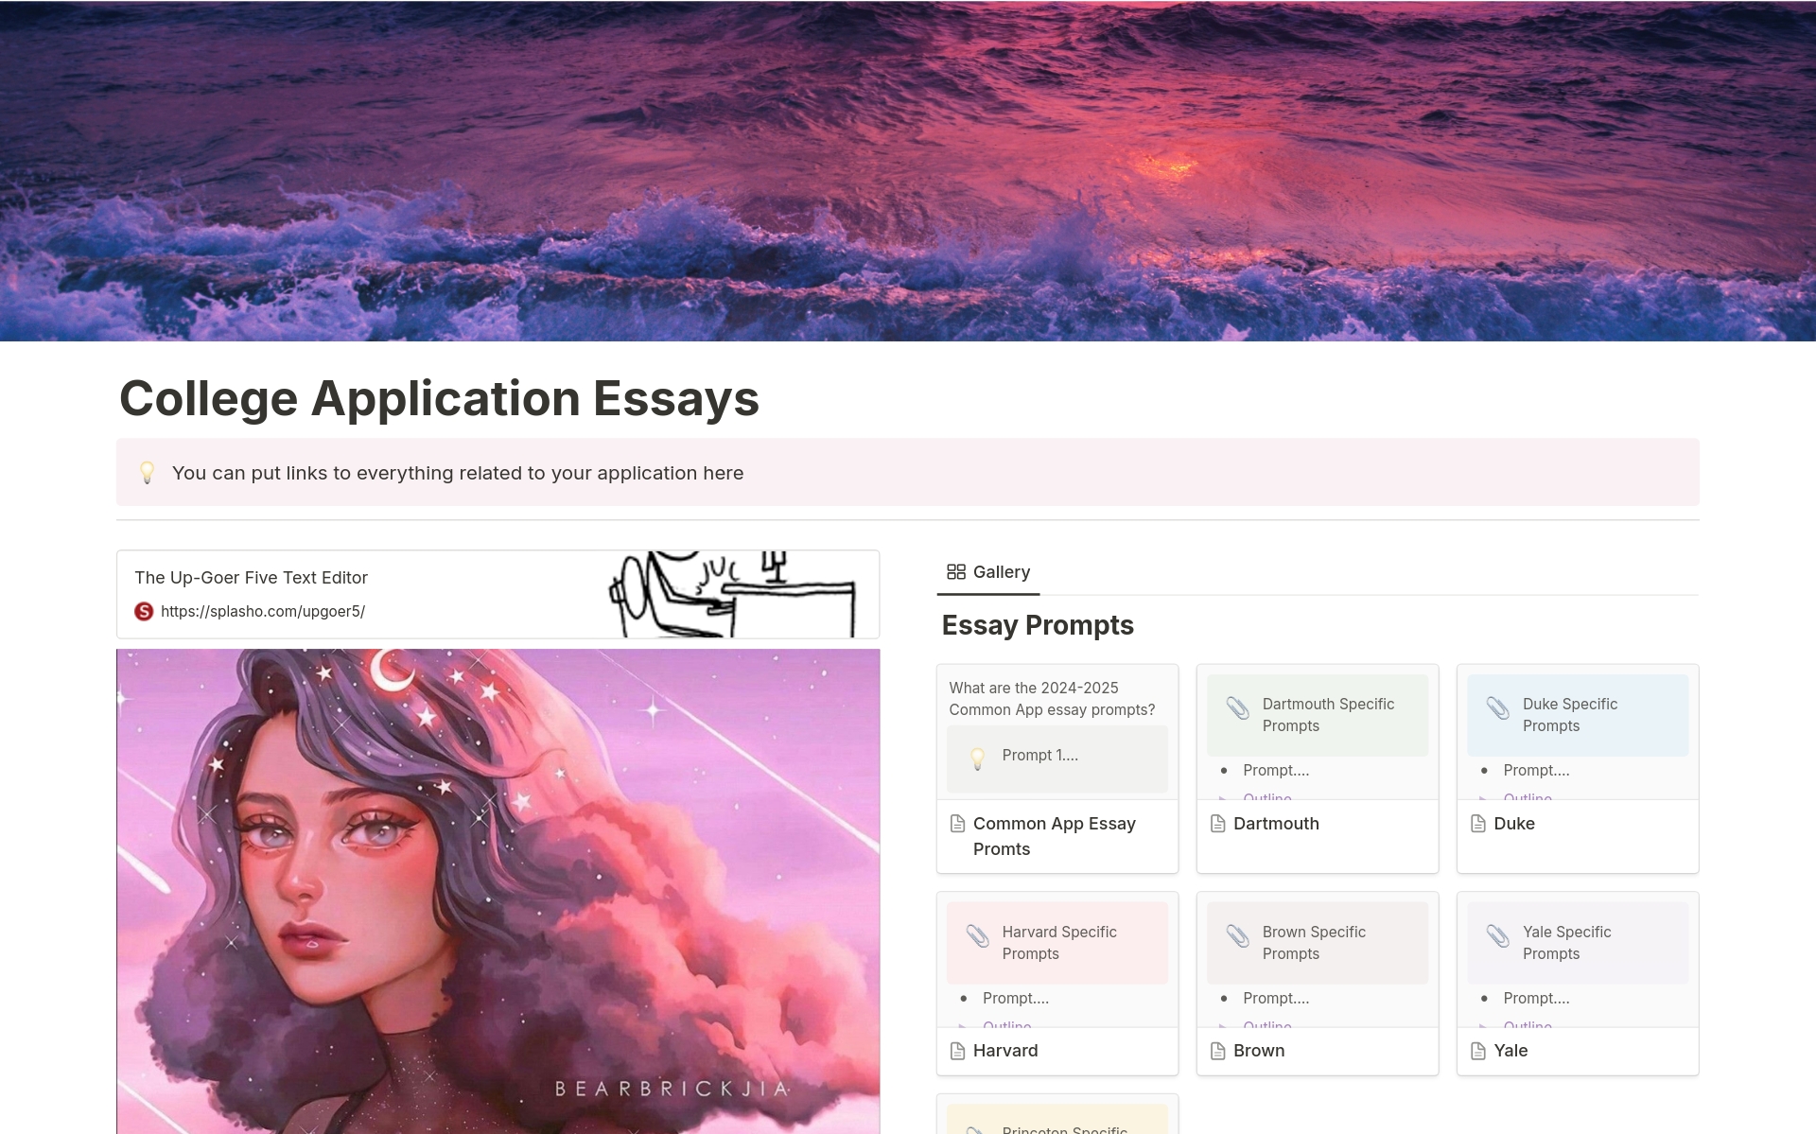Select the Essay Prompts gallery tab
Viewport: 1816px width, 1134px height.
987,571
